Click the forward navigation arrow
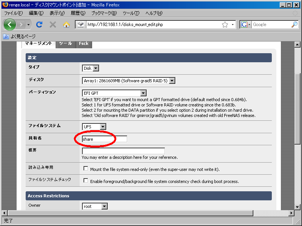 tap(21, 25)
